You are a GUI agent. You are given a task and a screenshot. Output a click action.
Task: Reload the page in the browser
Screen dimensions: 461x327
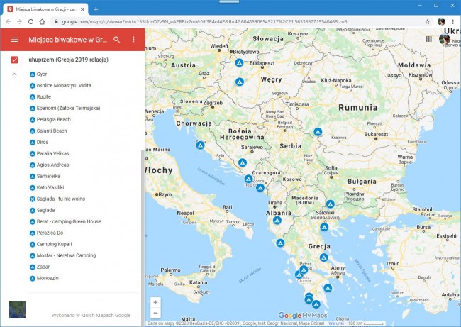31,22
